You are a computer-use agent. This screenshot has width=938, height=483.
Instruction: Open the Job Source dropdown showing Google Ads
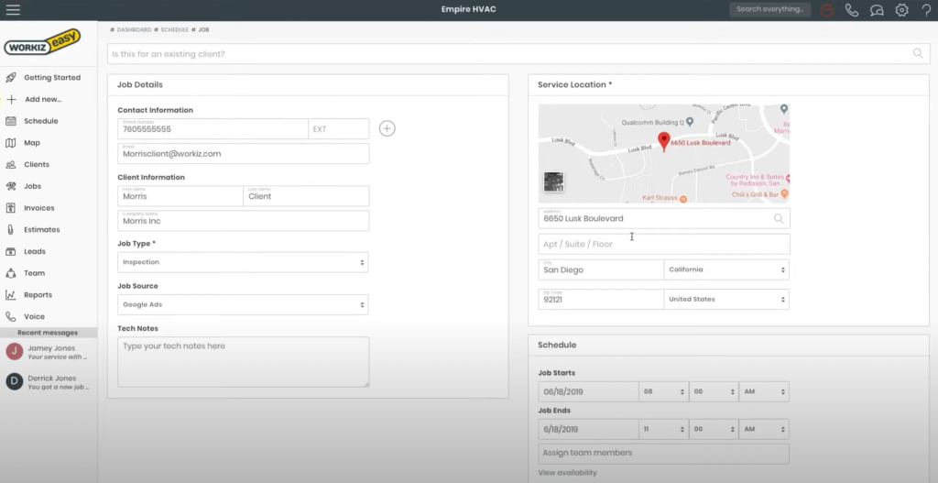(x=243, y=304)
